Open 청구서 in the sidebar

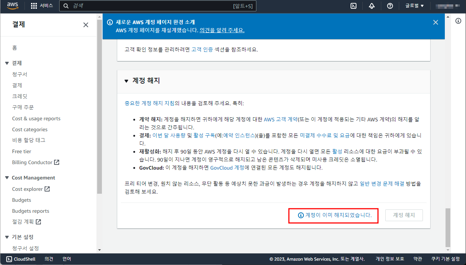pos(20,75)
